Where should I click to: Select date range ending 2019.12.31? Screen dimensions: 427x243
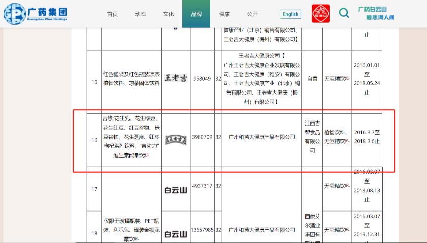(367, 228)
